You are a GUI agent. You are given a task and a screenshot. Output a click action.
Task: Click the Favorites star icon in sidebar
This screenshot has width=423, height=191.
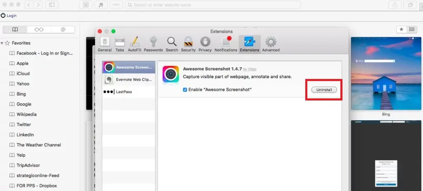click(x=7, y=43)
